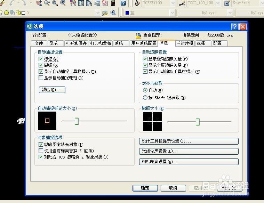Click the 颜色(C)... button

[52, 90]
